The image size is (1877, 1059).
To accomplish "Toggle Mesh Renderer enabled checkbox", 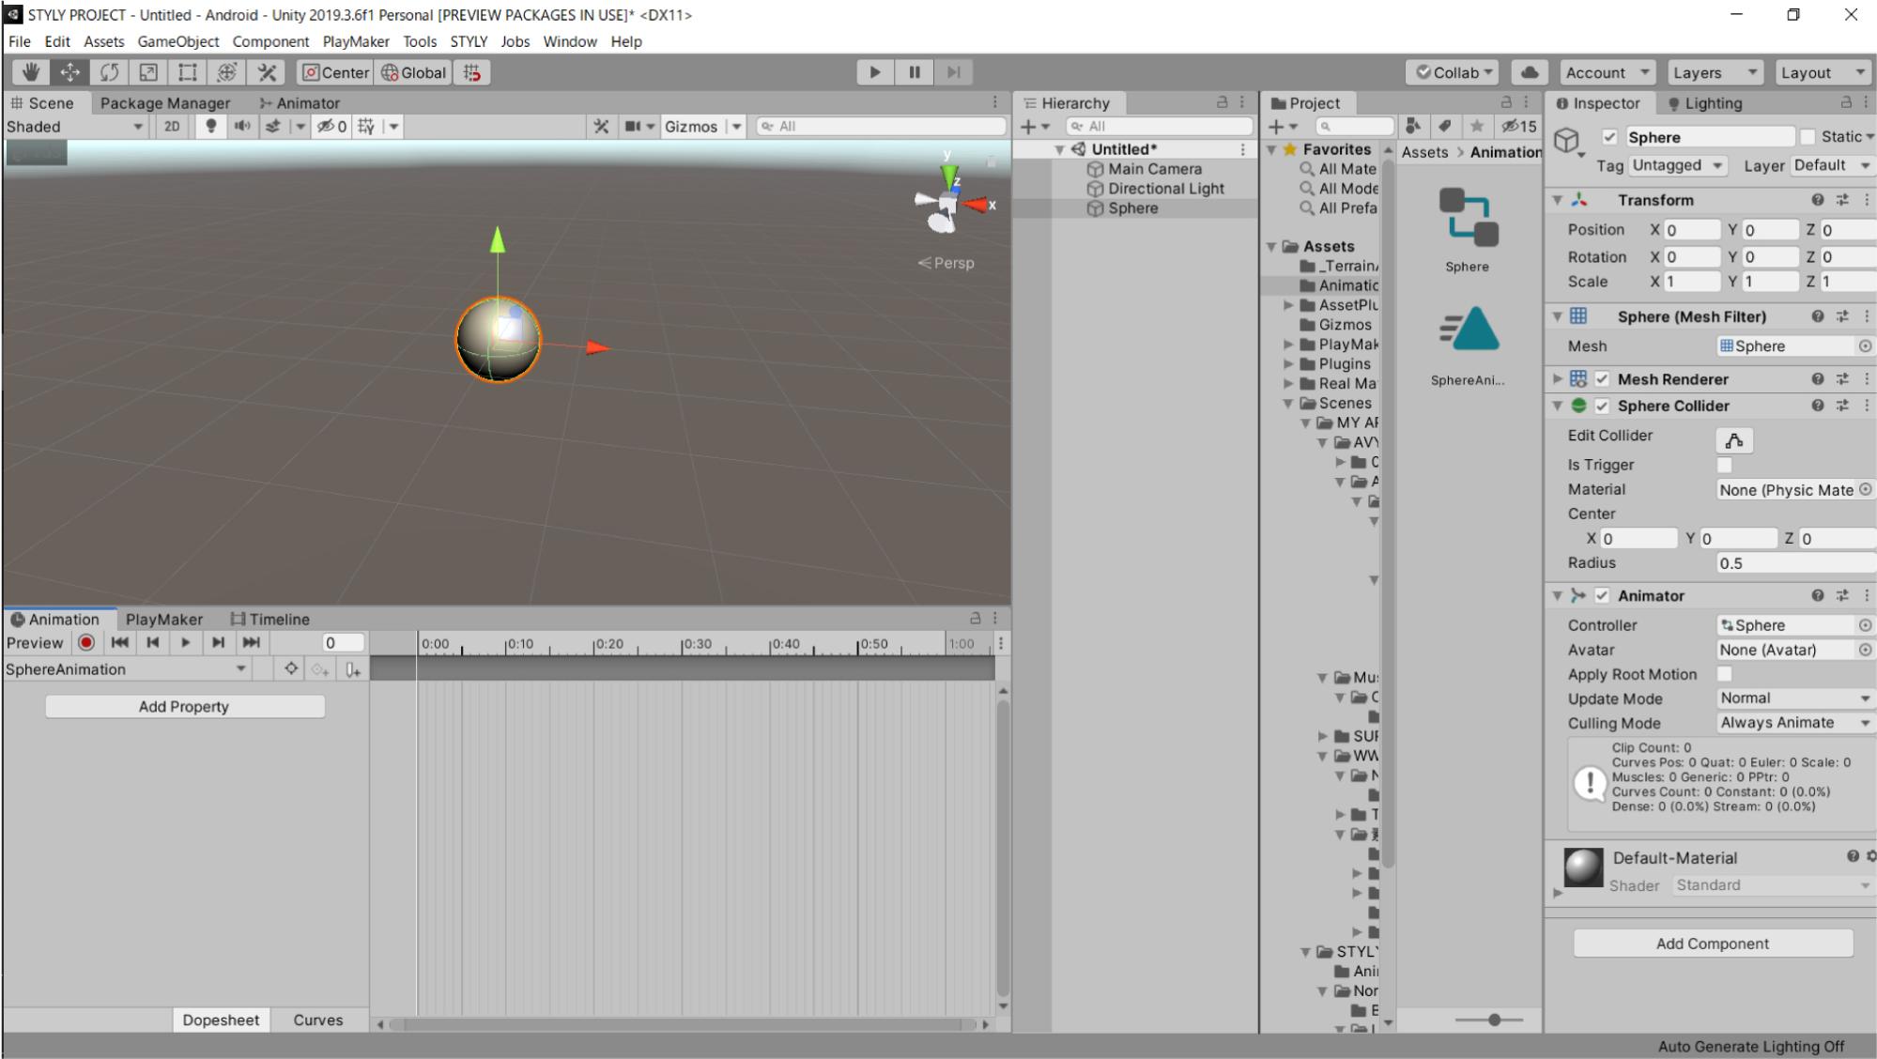I will click(x=1602, y=379).
